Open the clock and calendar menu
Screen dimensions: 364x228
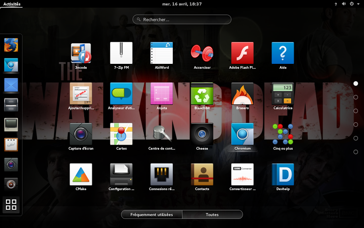(182, 4)
